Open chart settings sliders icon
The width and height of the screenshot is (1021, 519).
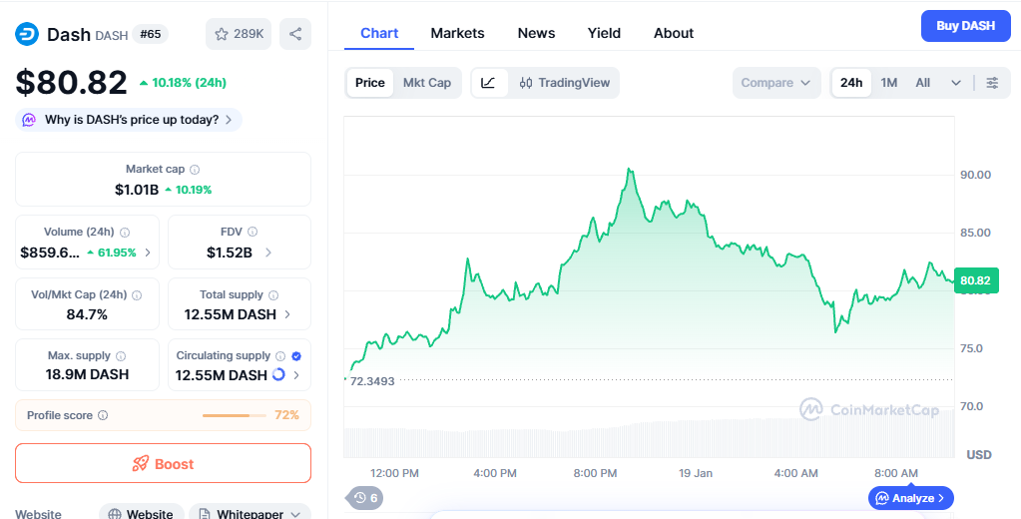[x=992, y=83]
